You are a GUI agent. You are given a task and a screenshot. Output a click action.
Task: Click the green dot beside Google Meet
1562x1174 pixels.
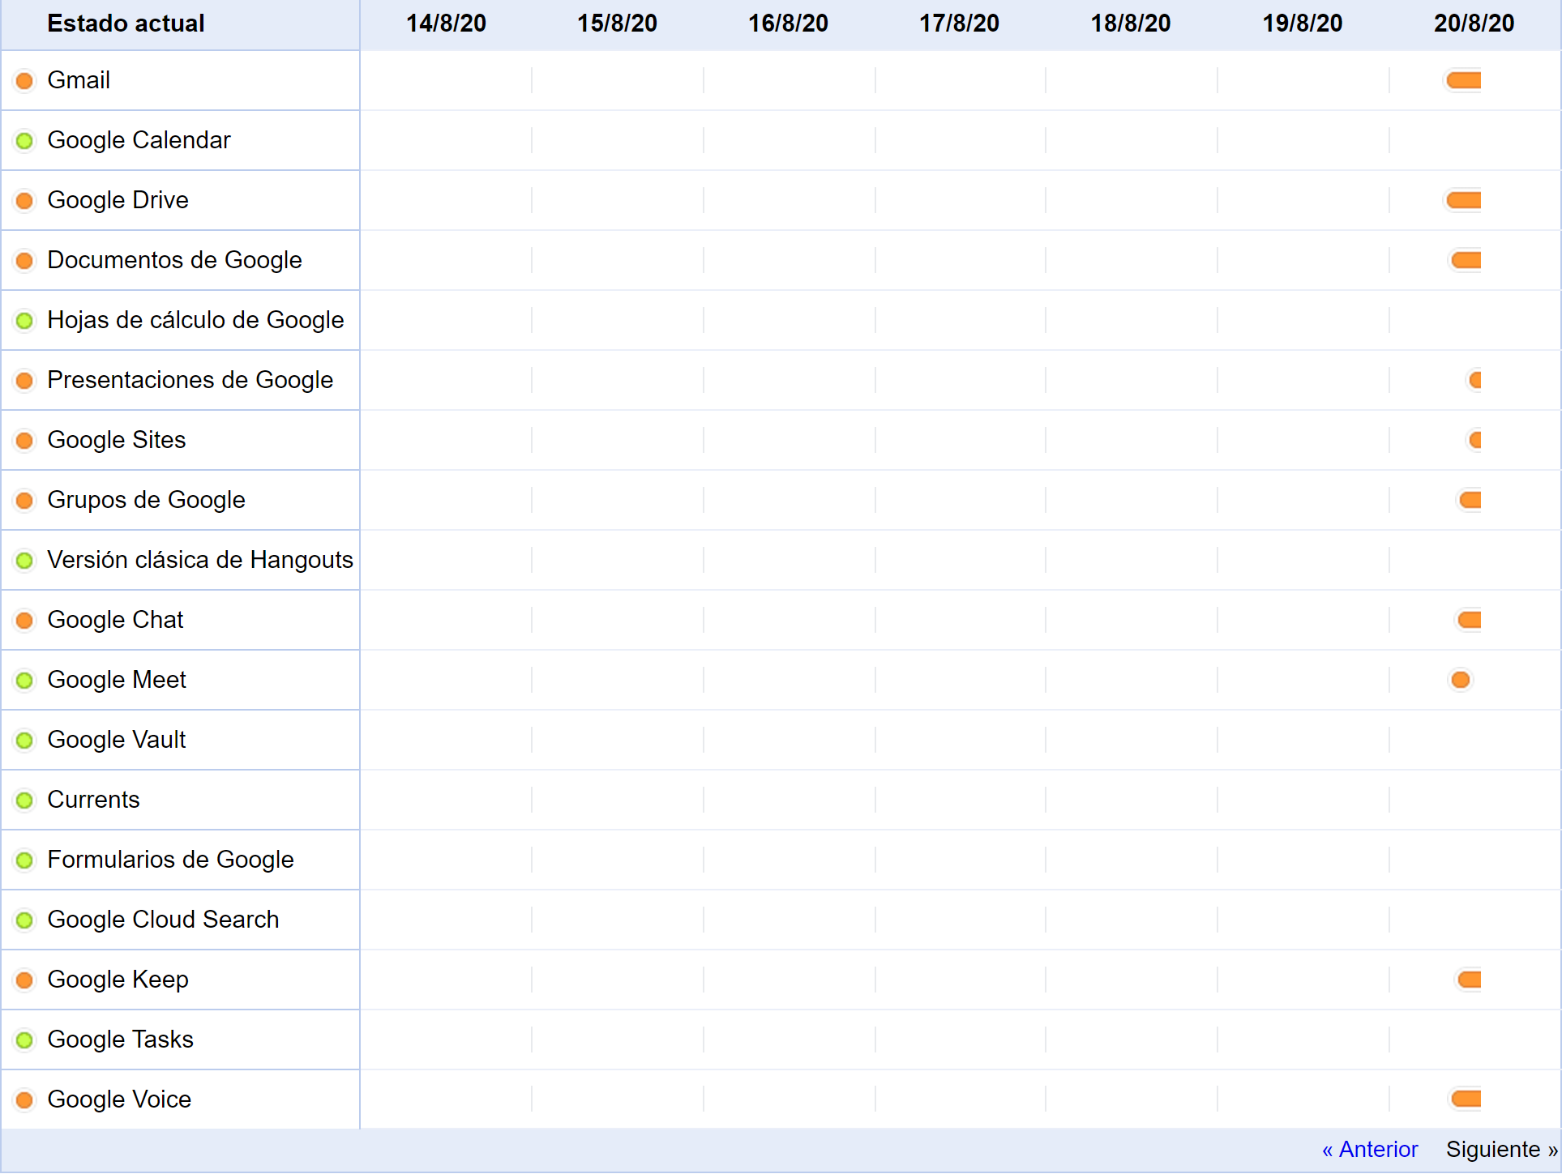coord(25,681)
